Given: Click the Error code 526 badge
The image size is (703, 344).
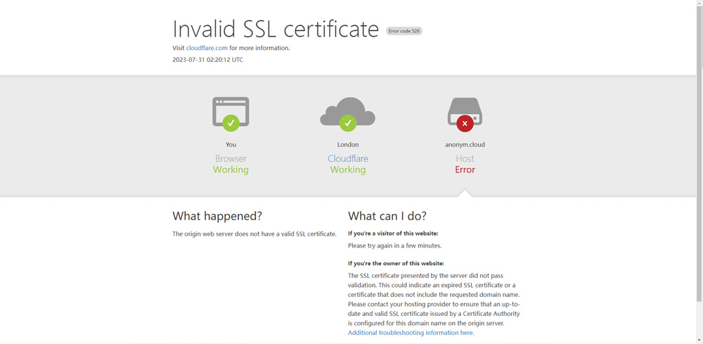Looking at the screenshot, I should tap(404, 31).
